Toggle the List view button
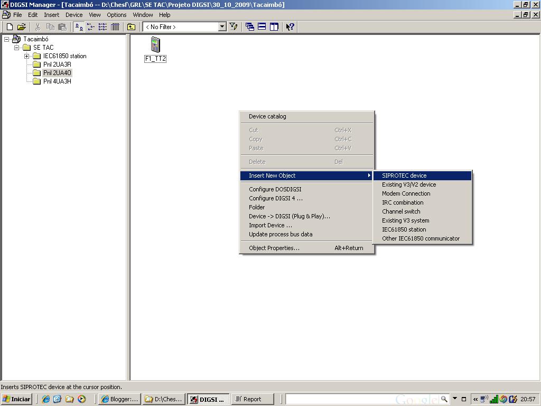The height and width of the screenshot is (406, 541). click(x=102, y=27)
